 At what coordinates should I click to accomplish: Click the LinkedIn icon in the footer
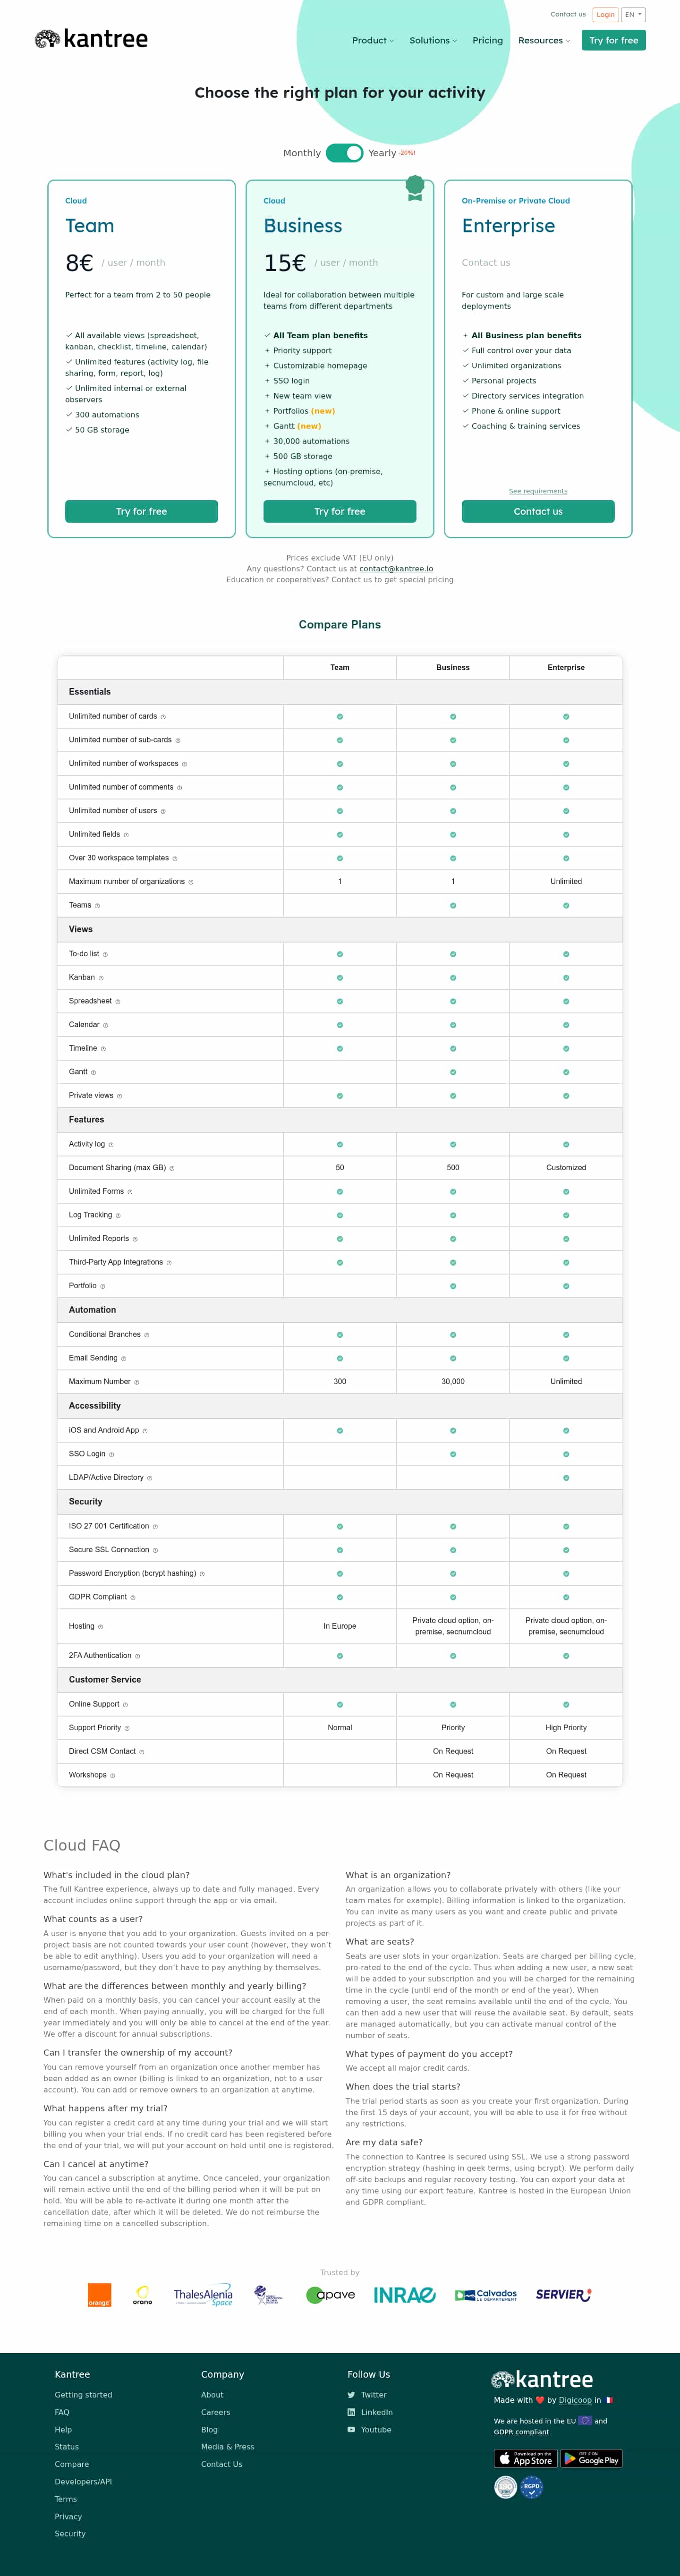(351, 2412)
